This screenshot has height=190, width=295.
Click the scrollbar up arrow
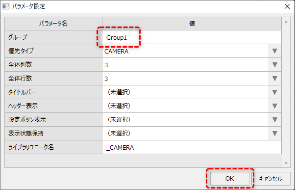(286, 22)
